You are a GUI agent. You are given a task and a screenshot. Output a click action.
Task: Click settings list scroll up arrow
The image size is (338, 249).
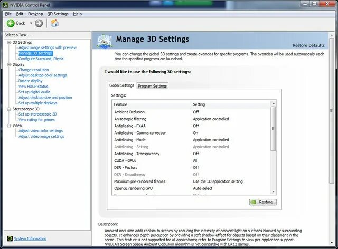[x=274, y=103]
